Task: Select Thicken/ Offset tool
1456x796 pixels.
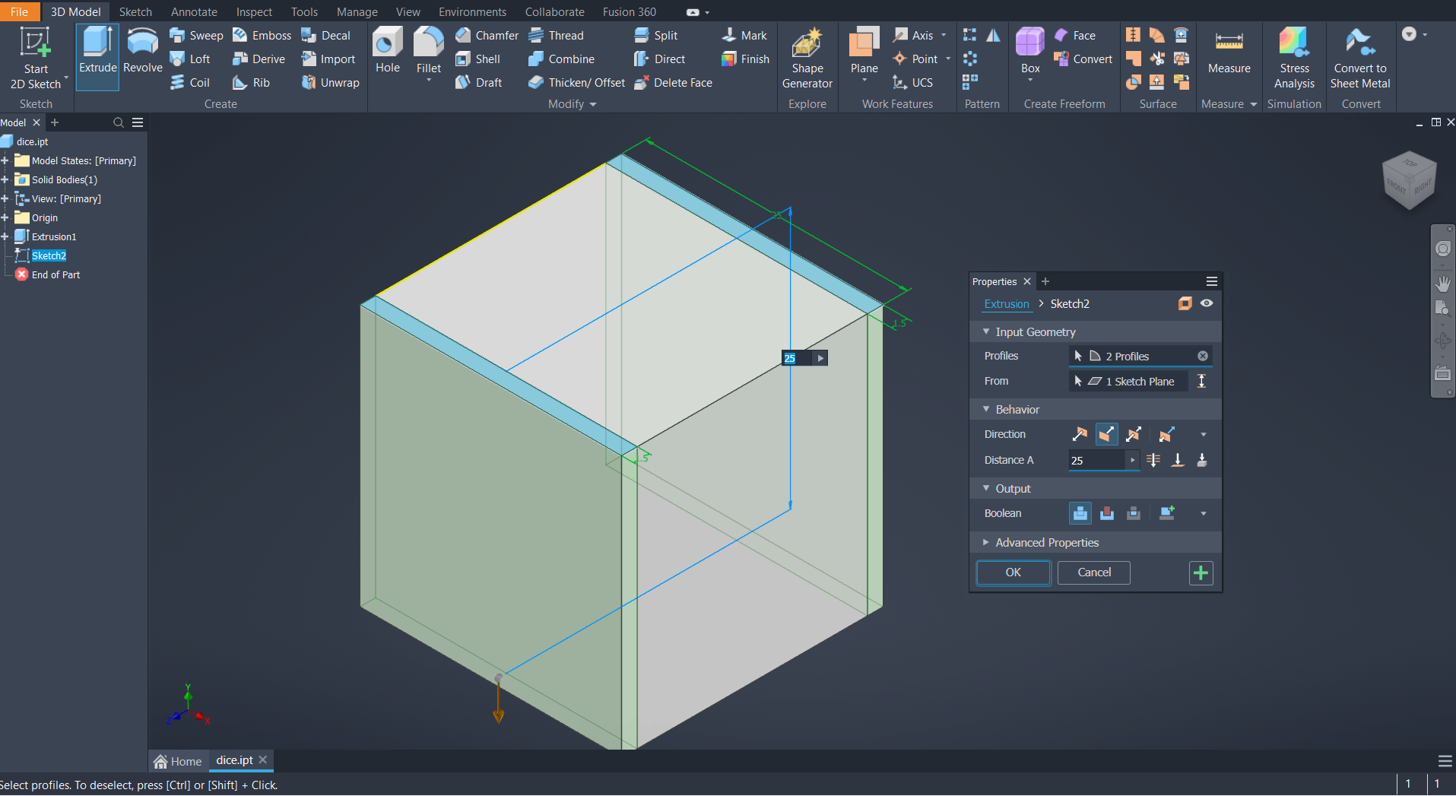Action: [577, 83]
